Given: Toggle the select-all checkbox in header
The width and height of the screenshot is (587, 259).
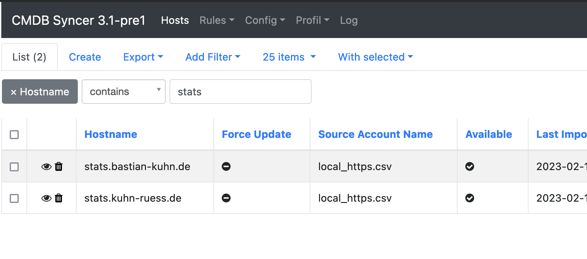Looking at the screenshot, I should click(14, 135).
